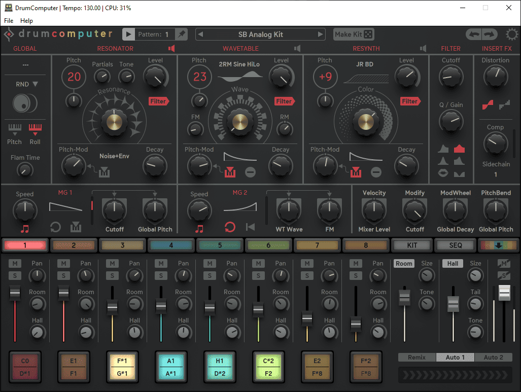
Task: Open the KIT tab
Action: click(x=412, y=245)
